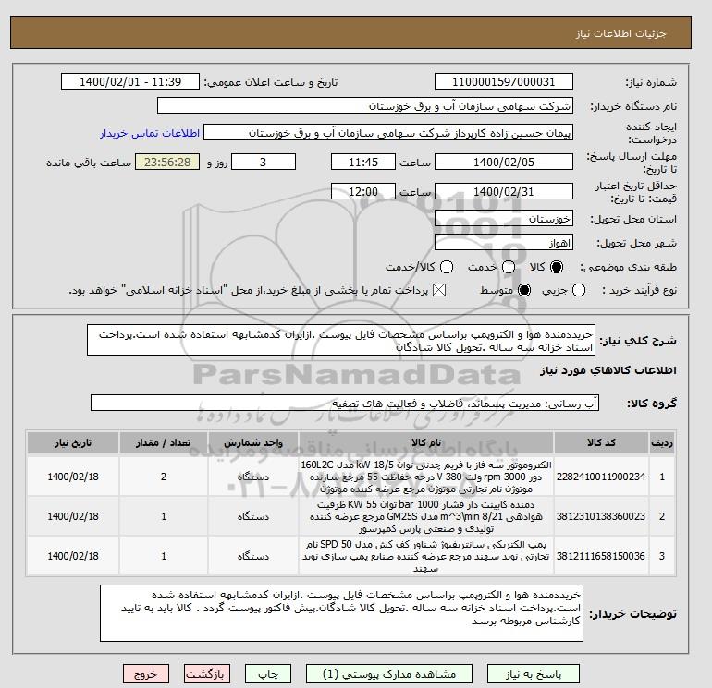Click the deadline time field 11:45
The height and width of the screenshot is (688, 712).
tap(363, 162)
